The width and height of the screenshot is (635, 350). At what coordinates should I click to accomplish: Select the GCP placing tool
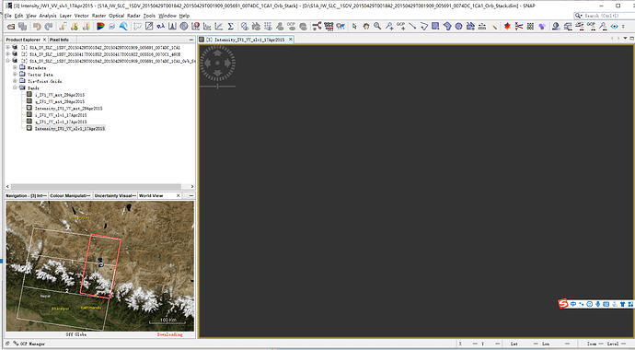click(401, 27)
